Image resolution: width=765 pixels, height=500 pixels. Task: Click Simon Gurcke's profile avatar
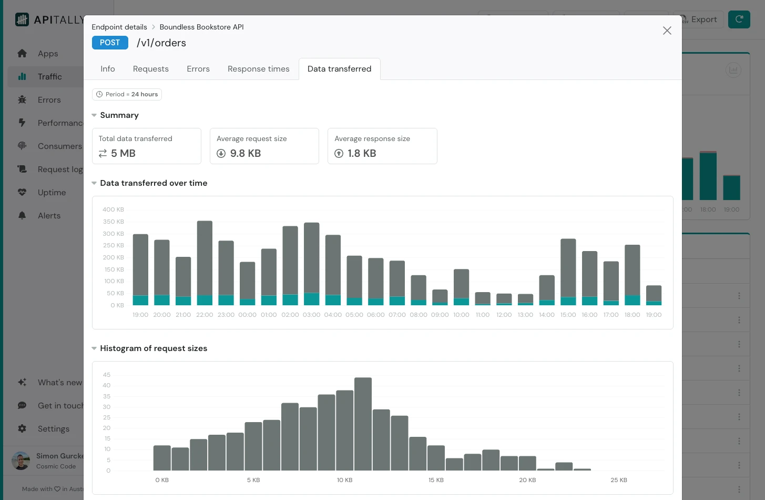21,461
